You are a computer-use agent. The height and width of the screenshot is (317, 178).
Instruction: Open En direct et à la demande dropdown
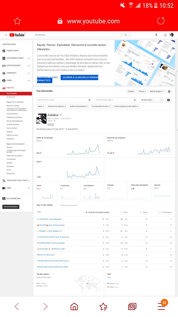[79, 106]
